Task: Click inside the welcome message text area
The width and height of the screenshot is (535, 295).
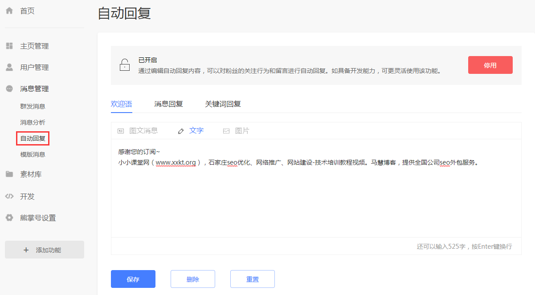Action: pyautogui.click(x=316, y=188)
